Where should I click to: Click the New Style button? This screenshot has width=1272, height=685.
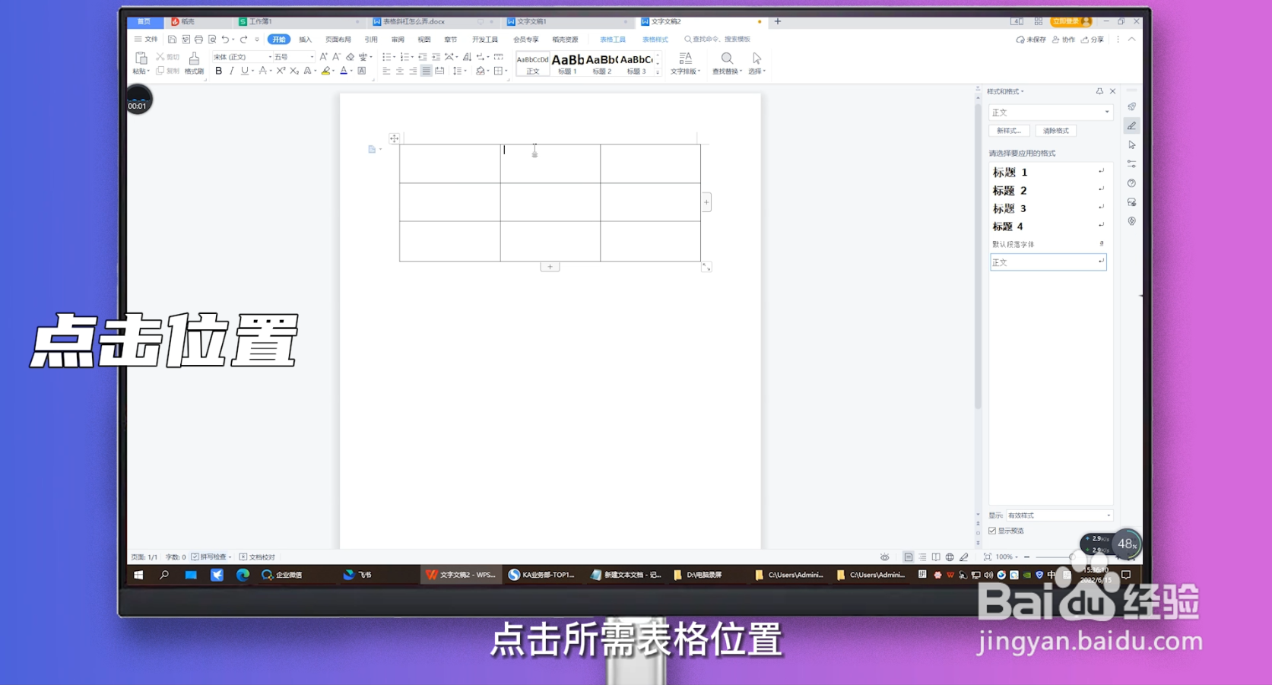coord(1009,131)
